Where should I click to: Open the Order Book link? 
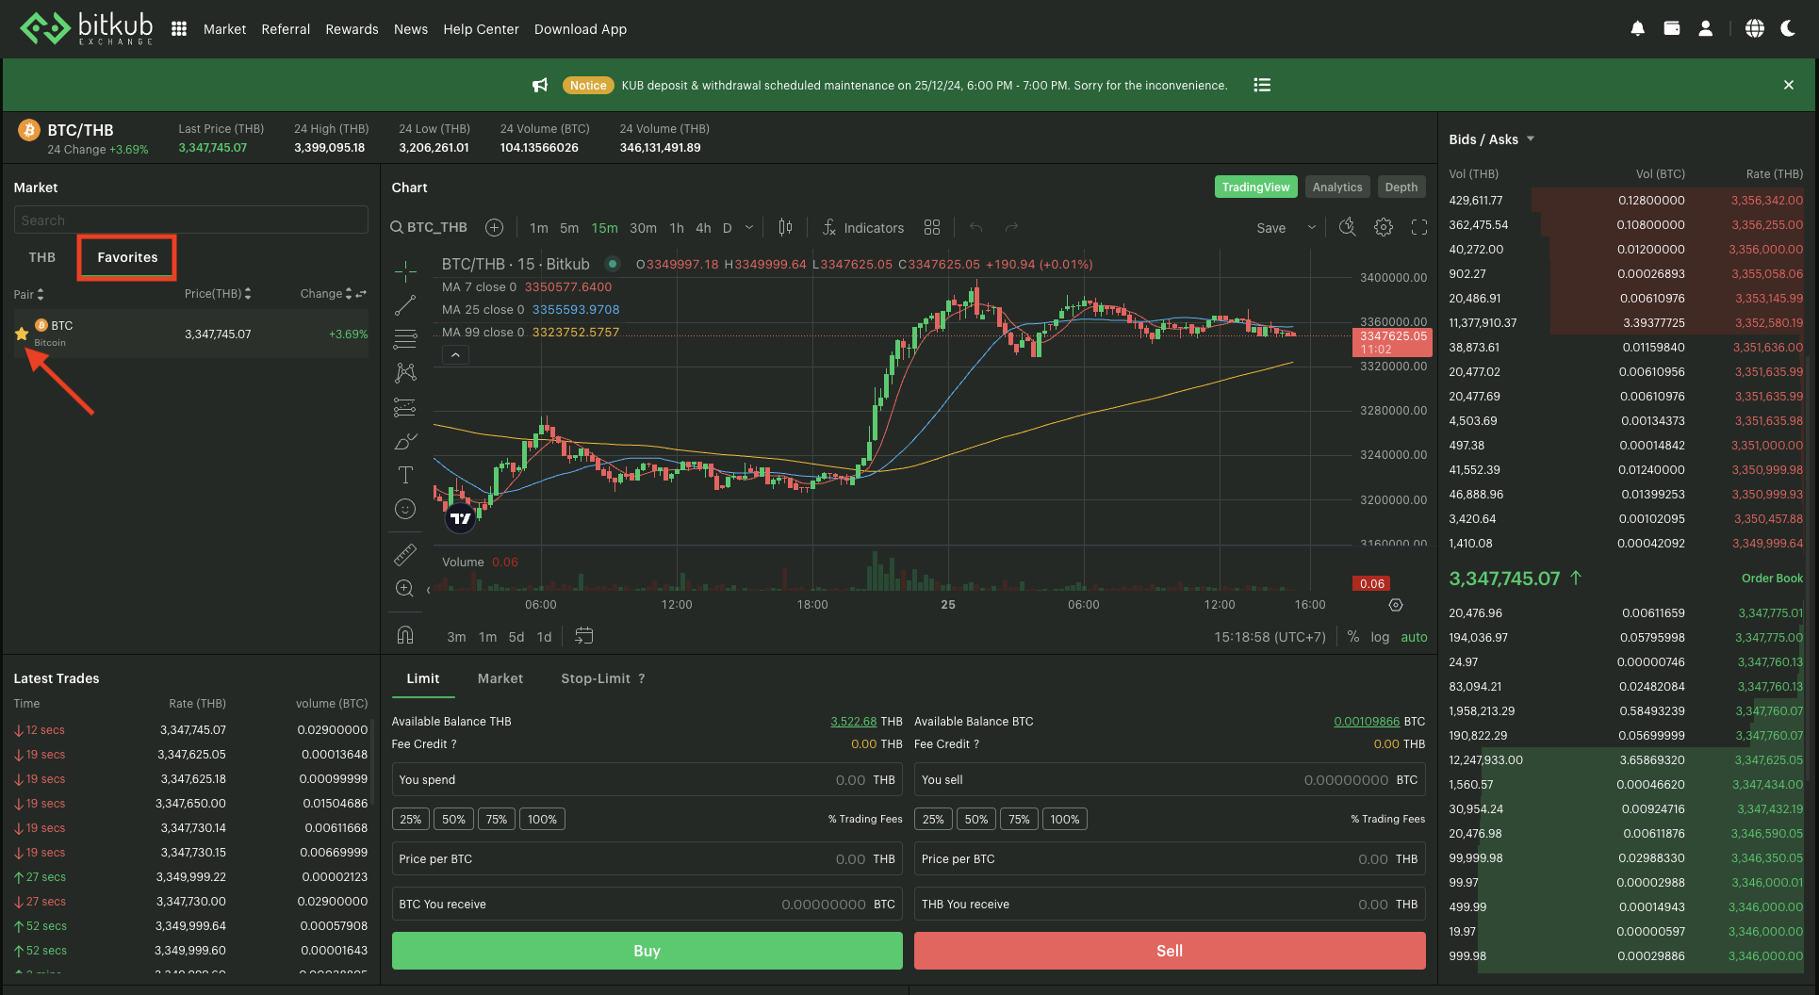click(x=1772, y=579)
